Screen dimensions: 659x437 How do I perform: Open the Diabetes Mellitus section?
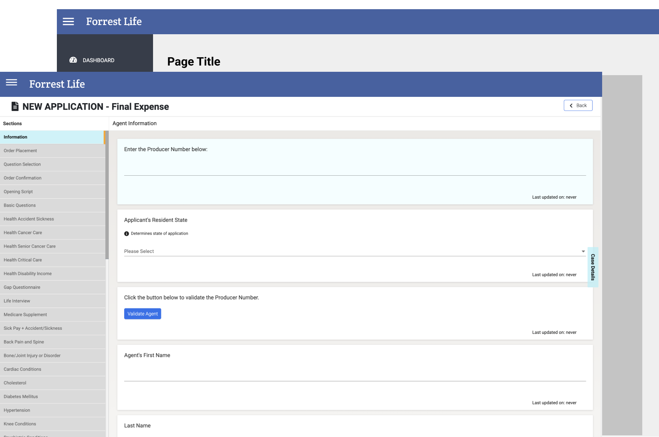point(52,397)
